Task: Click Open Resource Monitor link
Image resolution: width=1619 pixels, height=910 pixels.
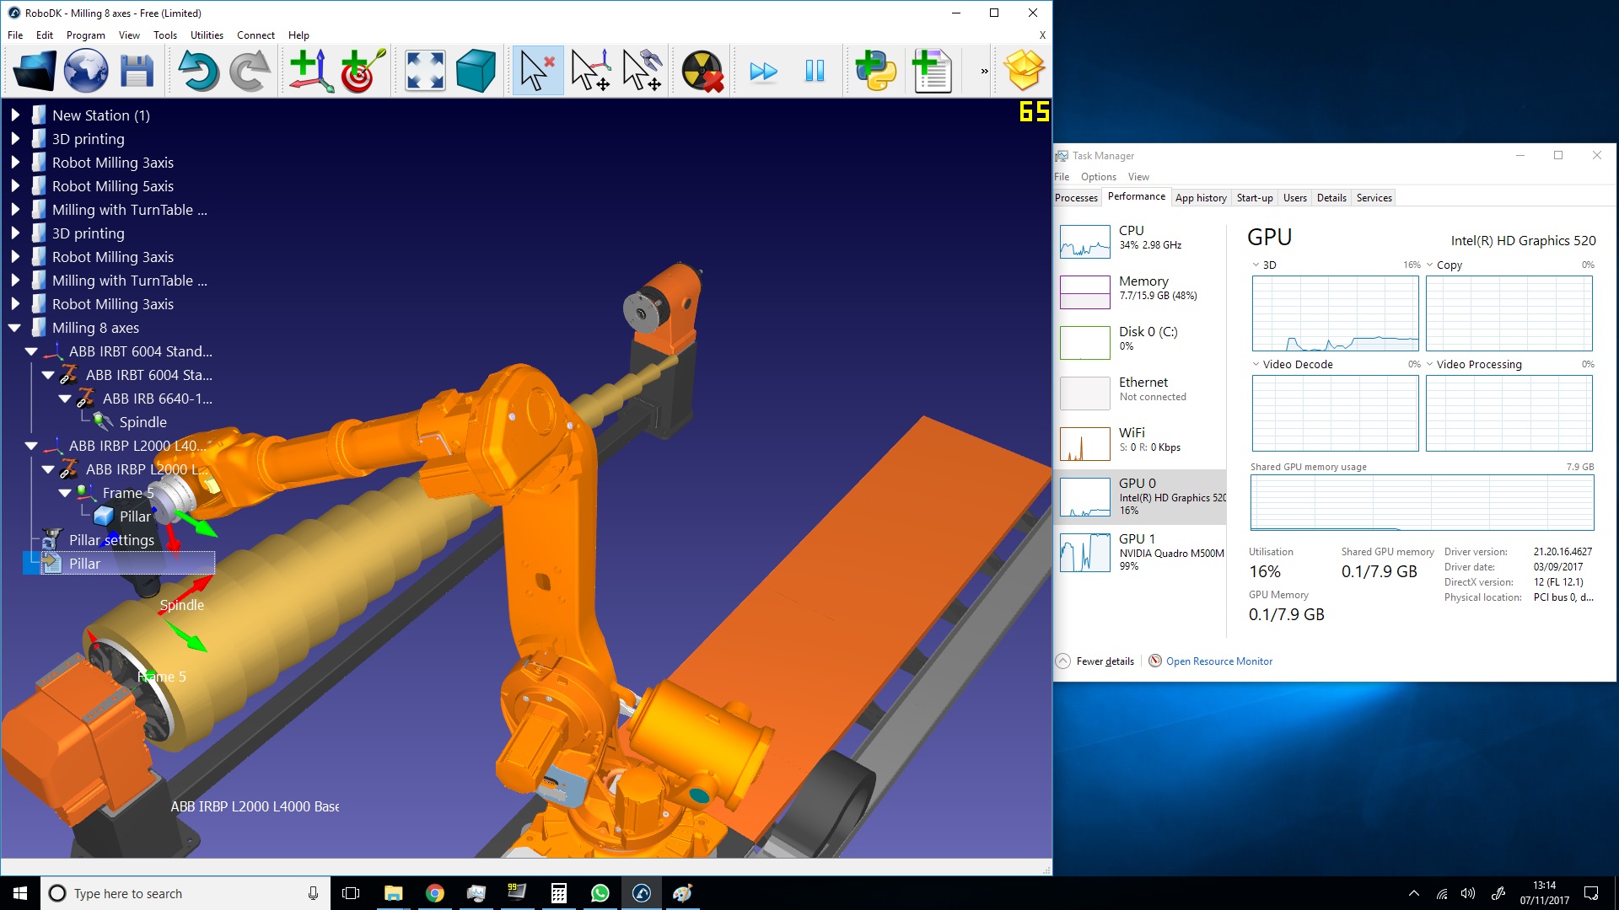Action: [x=1218, y=661]
